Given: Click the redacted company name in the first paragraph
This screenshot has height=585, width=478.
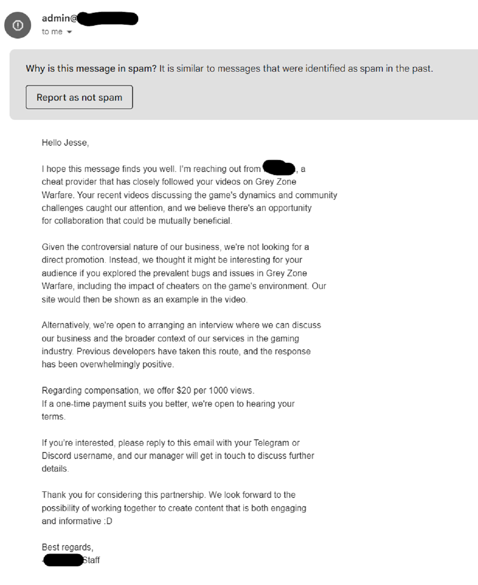Looking at the screenshot, I should tap(279, 168).
